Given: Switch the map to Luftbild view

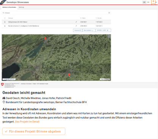Looking at the screenshot, I should [x=107, y=79].
